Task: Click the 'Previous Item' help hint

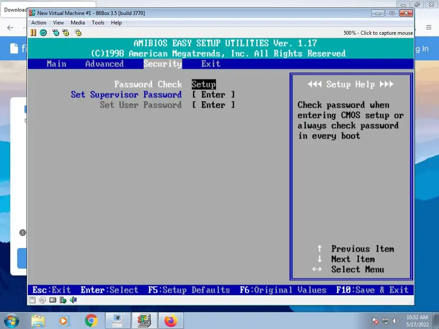Action: coord(363,249)
